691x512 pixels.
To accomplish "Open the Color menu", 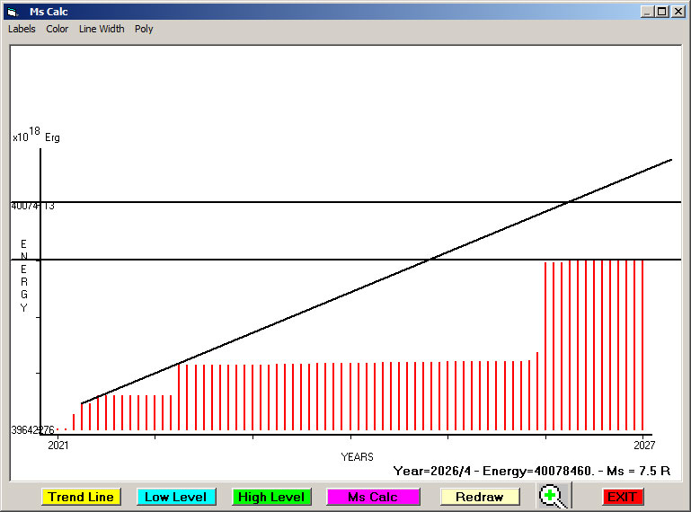I will (x=58, y=29).
